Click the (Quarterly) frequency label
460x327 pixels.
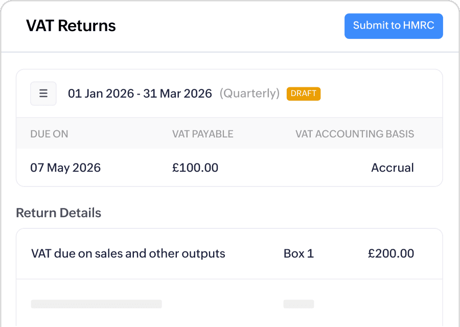[x=249, y=94]
